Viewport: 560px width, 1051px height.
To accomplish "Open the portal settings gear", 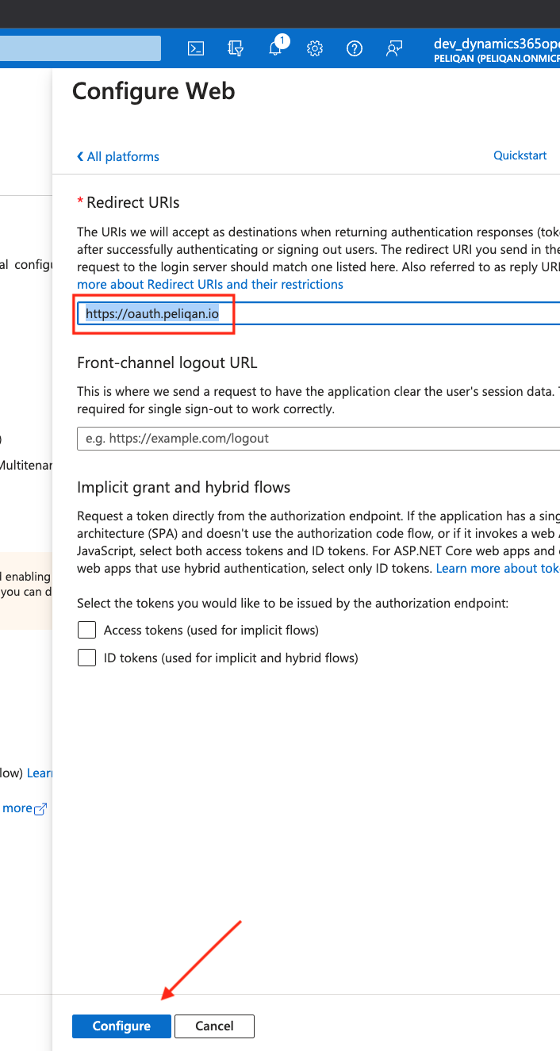I will (315, 48).
